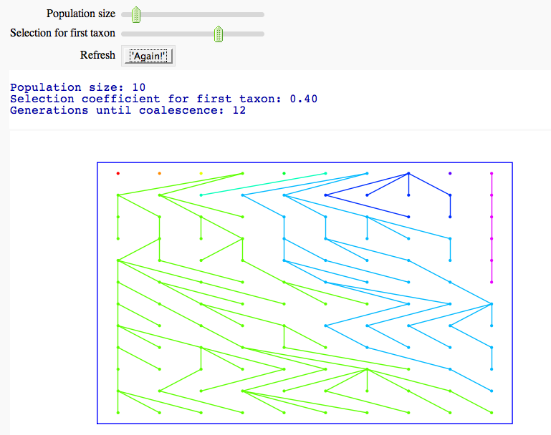551x435 pixels.
Task: Select the 'Generations until coalescence: 12' line
Action: click(x=128, y=110)
